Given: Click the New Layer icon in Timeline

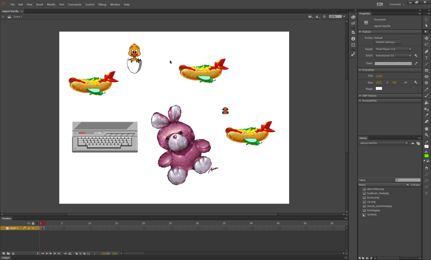Looking at the screenshot, I should click(3, 253).
